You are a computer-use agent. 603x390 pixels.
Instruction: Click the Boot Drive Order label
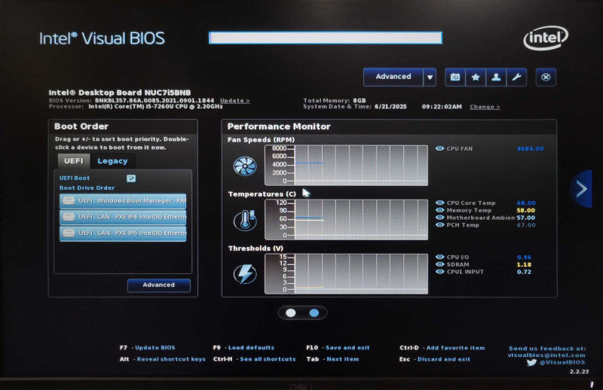tap(87, 188)
